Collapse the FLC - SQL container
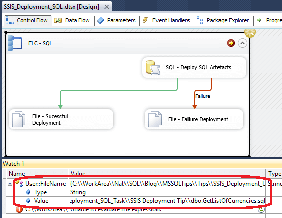The image size is (282, 218). tap(242, 43)
